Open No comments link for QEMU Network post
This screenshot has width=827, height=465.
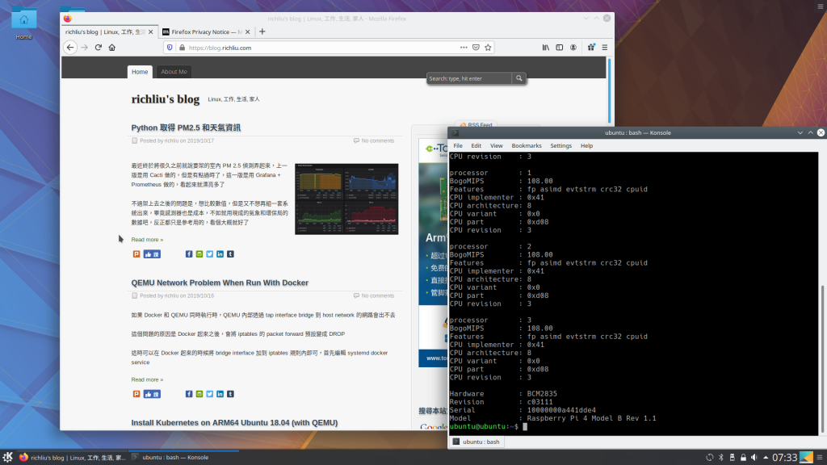pyautogui.click(x=378, y=295)
